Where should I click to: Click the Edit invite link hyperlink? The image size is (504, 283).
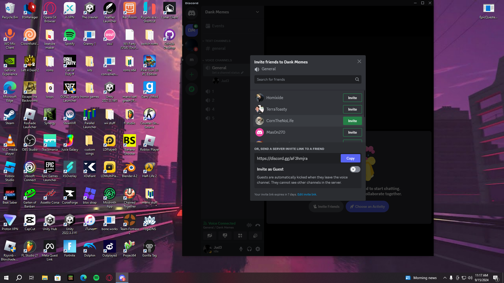pyautogui.click(x=307, y=194)
